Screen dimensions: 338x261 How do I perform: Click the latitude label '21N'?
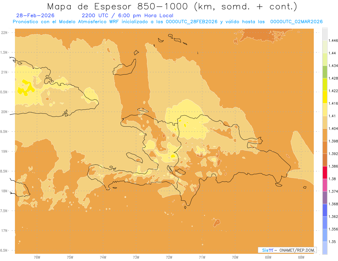click(4, 72)
